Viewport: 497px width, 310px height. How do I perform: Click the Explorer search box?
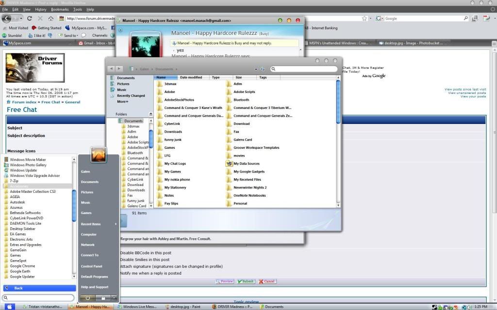coord(304,69)
